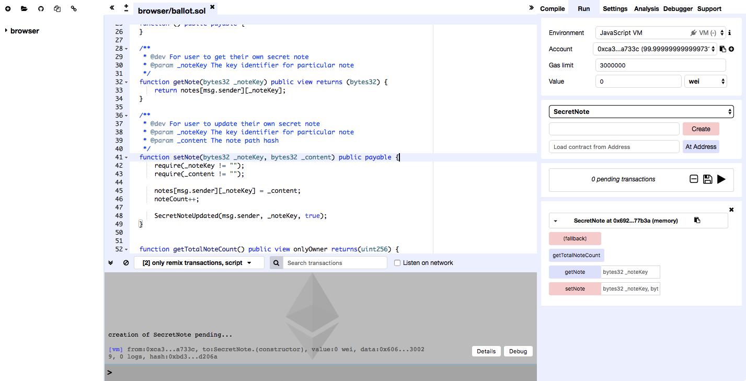Go to the Analysis tab
746x381 pixels.
[x=647, y=8]
